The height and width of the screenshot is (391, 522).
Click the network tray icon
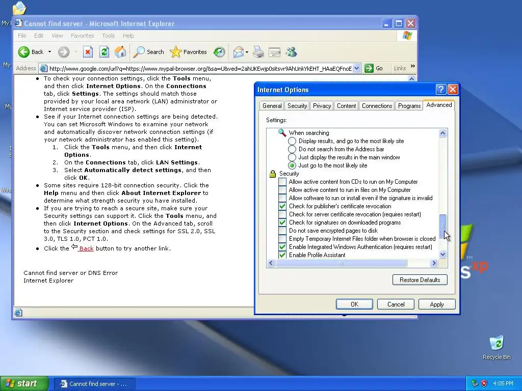click(x=475, y=383)
